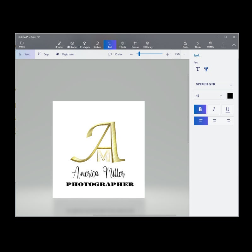Open the 2D shapes panel
This screenshot has height=252, width=252.
point(72,44)
